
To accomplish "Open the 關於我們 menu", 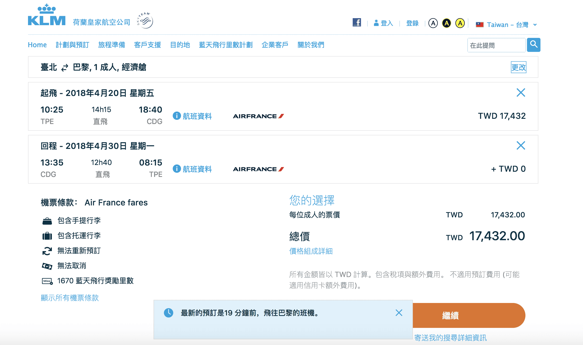I will (311, 45).
